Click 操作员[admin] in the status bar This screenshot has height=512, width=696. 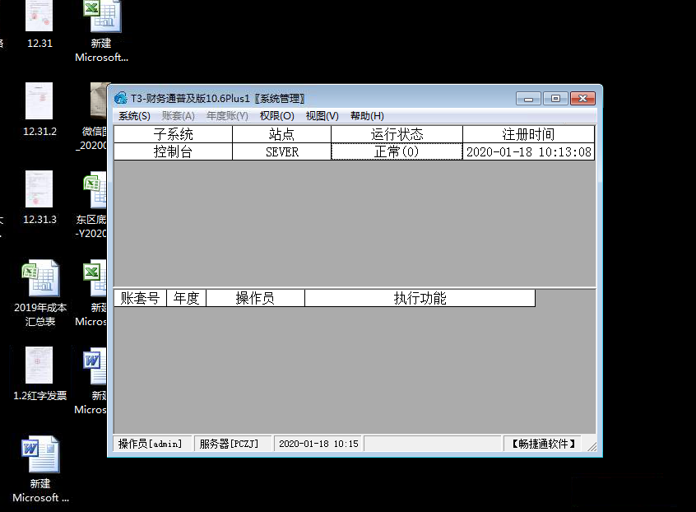[x=152, y=444]
